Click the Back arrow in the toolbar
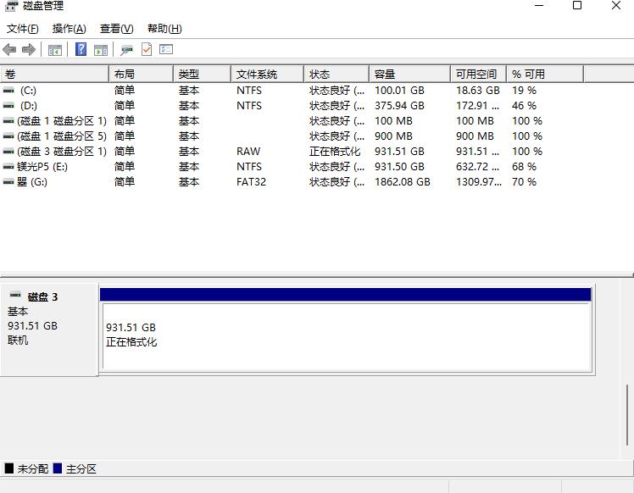The image size is (634, 493). [9, 50]
